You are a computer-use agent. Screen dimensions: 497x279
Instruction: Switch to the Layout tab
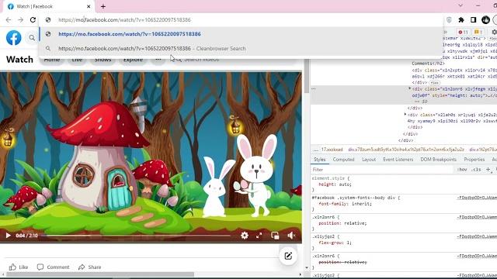pyautogui.click(x=369, y=160)
